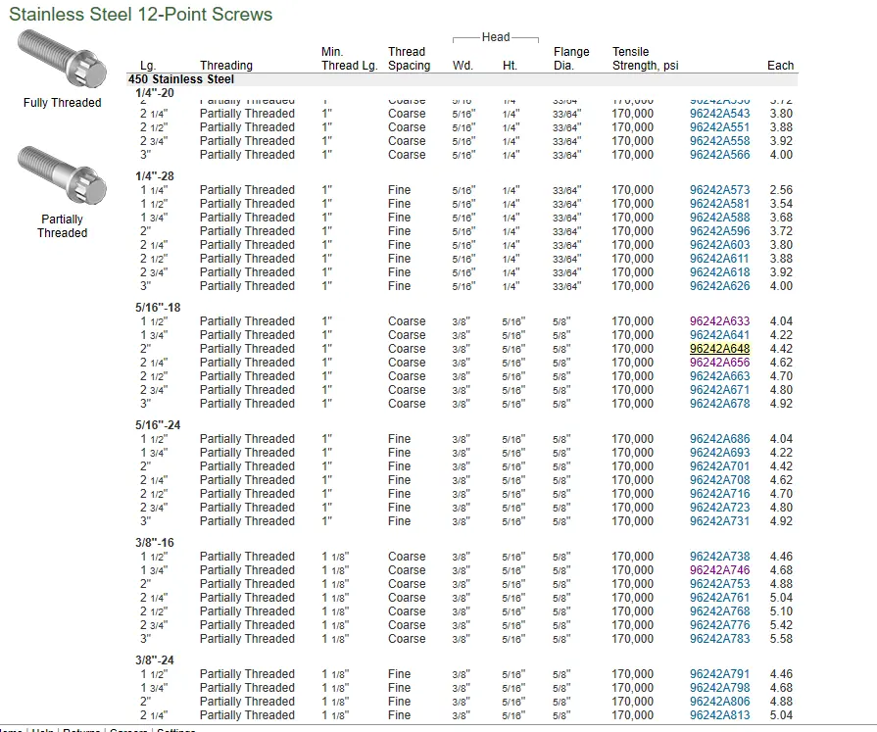This screenshot has height=732, width=877.
Task: Open part number 96242A543
Action: (719, 114)
